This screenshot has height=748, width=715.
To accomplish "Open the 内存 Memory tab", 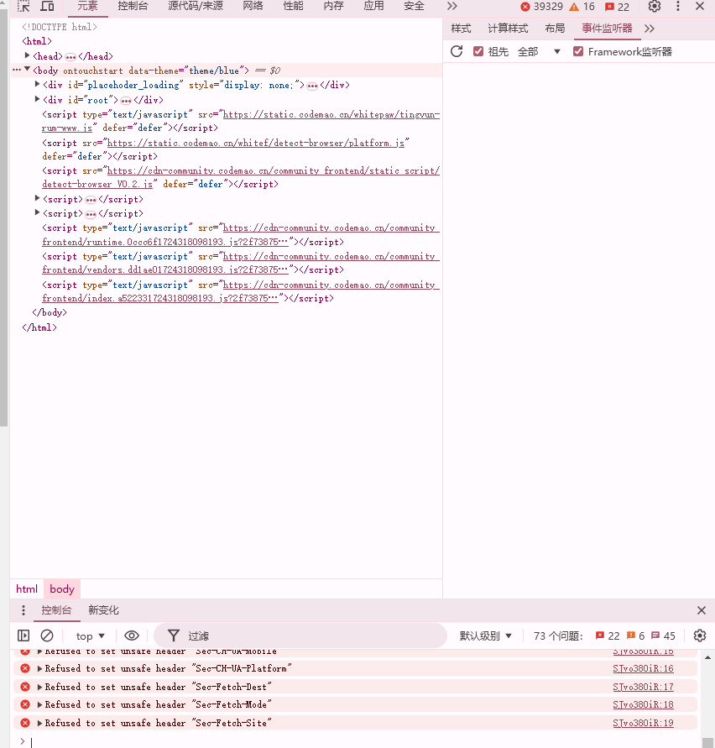I will 333,6.
